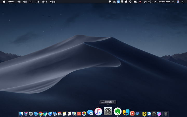The height and width of the screenshot is (117, 187).
Task: Open Reminders list icon in dock
Action: click(x=69, y=114)
